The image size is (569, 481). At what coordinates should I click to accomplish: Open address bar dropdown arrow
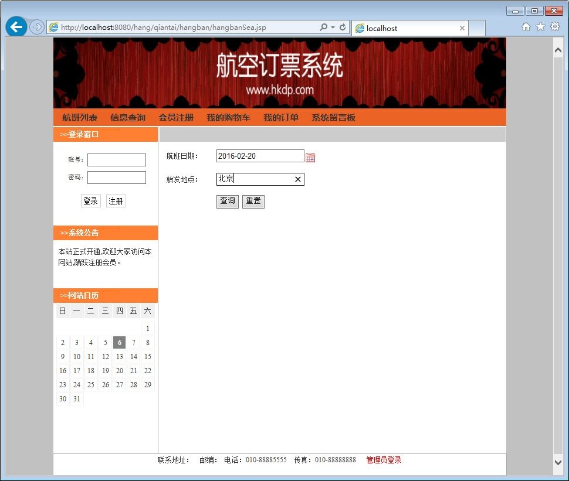333,27
